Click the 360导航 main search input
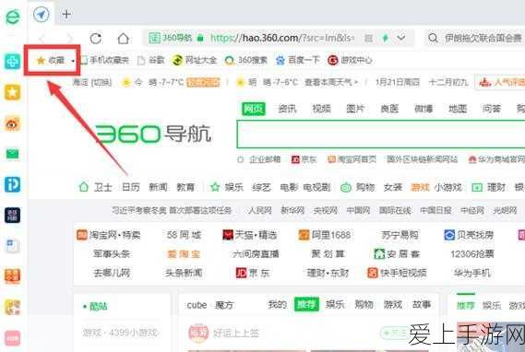 tap(381, 135)
